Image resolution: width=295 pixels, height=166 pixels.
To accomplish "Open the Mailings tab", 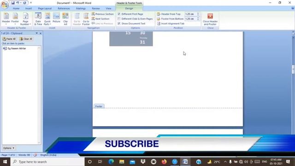I will coord(81,8).
